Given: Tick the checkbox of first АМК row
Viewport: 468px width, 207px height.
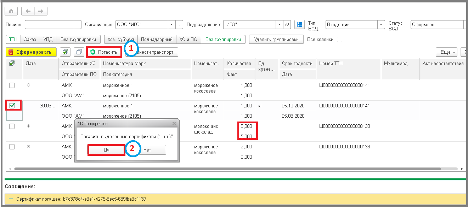Looking at the screenshot, I should 12,85.
